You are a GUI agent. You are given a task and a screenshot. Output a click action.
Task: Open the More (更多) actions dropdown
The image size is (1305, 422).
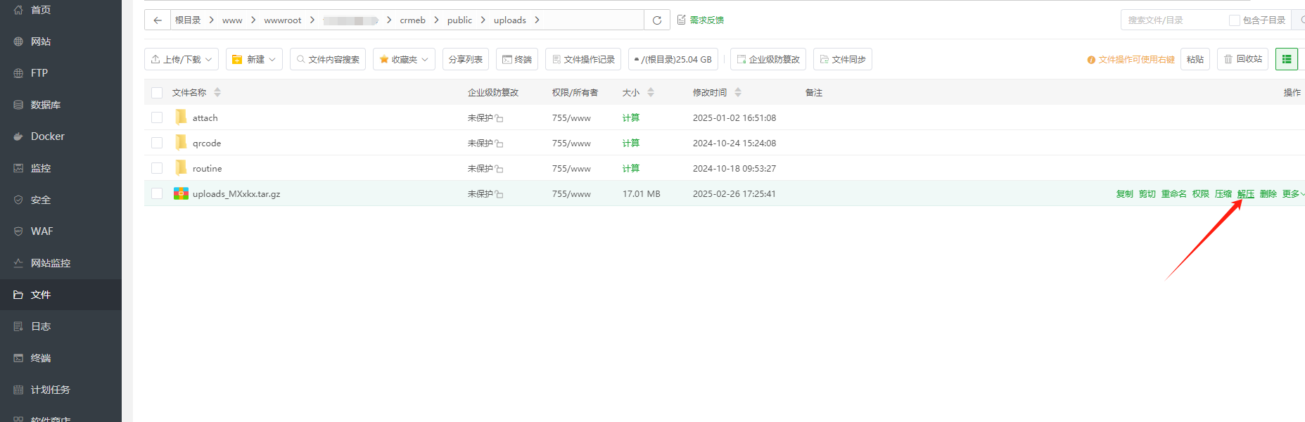pyautogui.click(x=1292, y=194)
